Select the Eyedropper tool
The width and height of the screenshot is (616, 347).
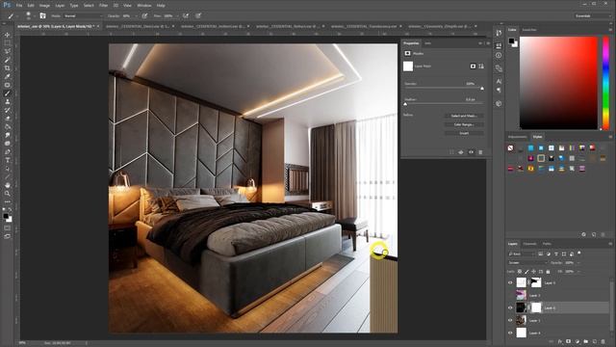point(7,76)
